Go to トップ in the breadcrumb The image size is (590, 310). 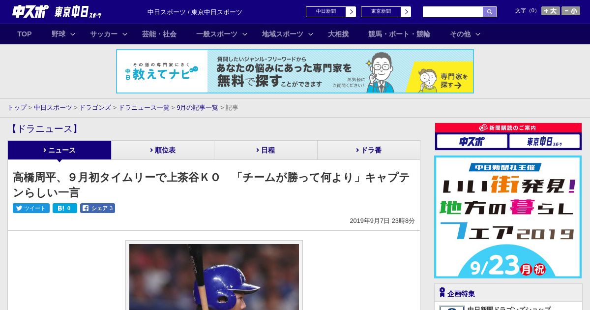point(17,107)
